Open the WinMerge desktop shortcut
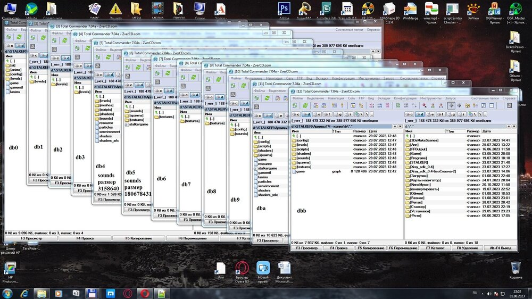The width and height of the screenshot is (532, 299). coord(411,9)
